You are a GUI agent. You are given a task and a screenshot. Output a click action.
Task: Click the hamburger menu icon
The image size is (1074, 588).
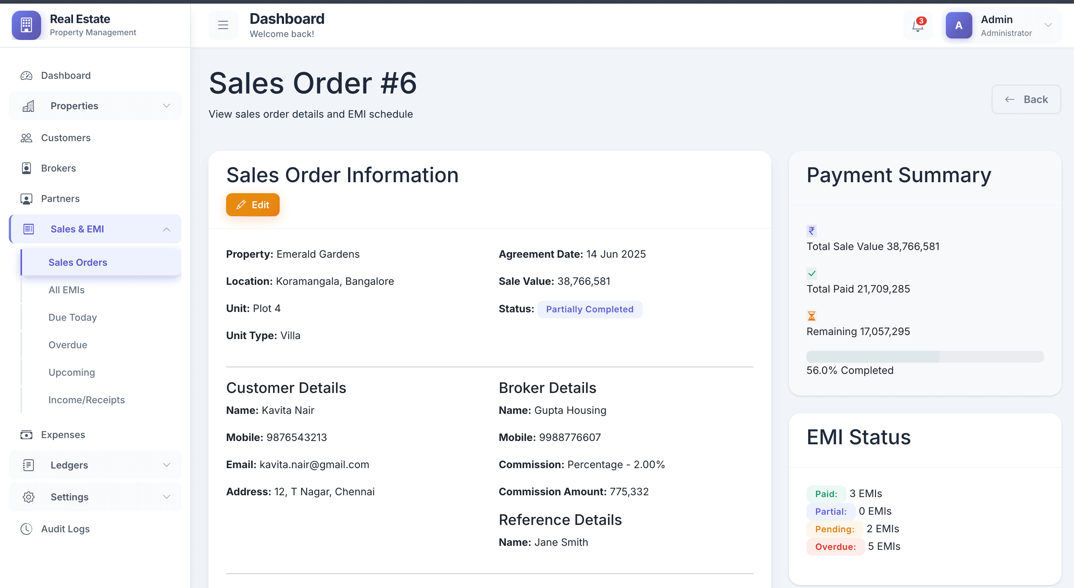(223, 25)
